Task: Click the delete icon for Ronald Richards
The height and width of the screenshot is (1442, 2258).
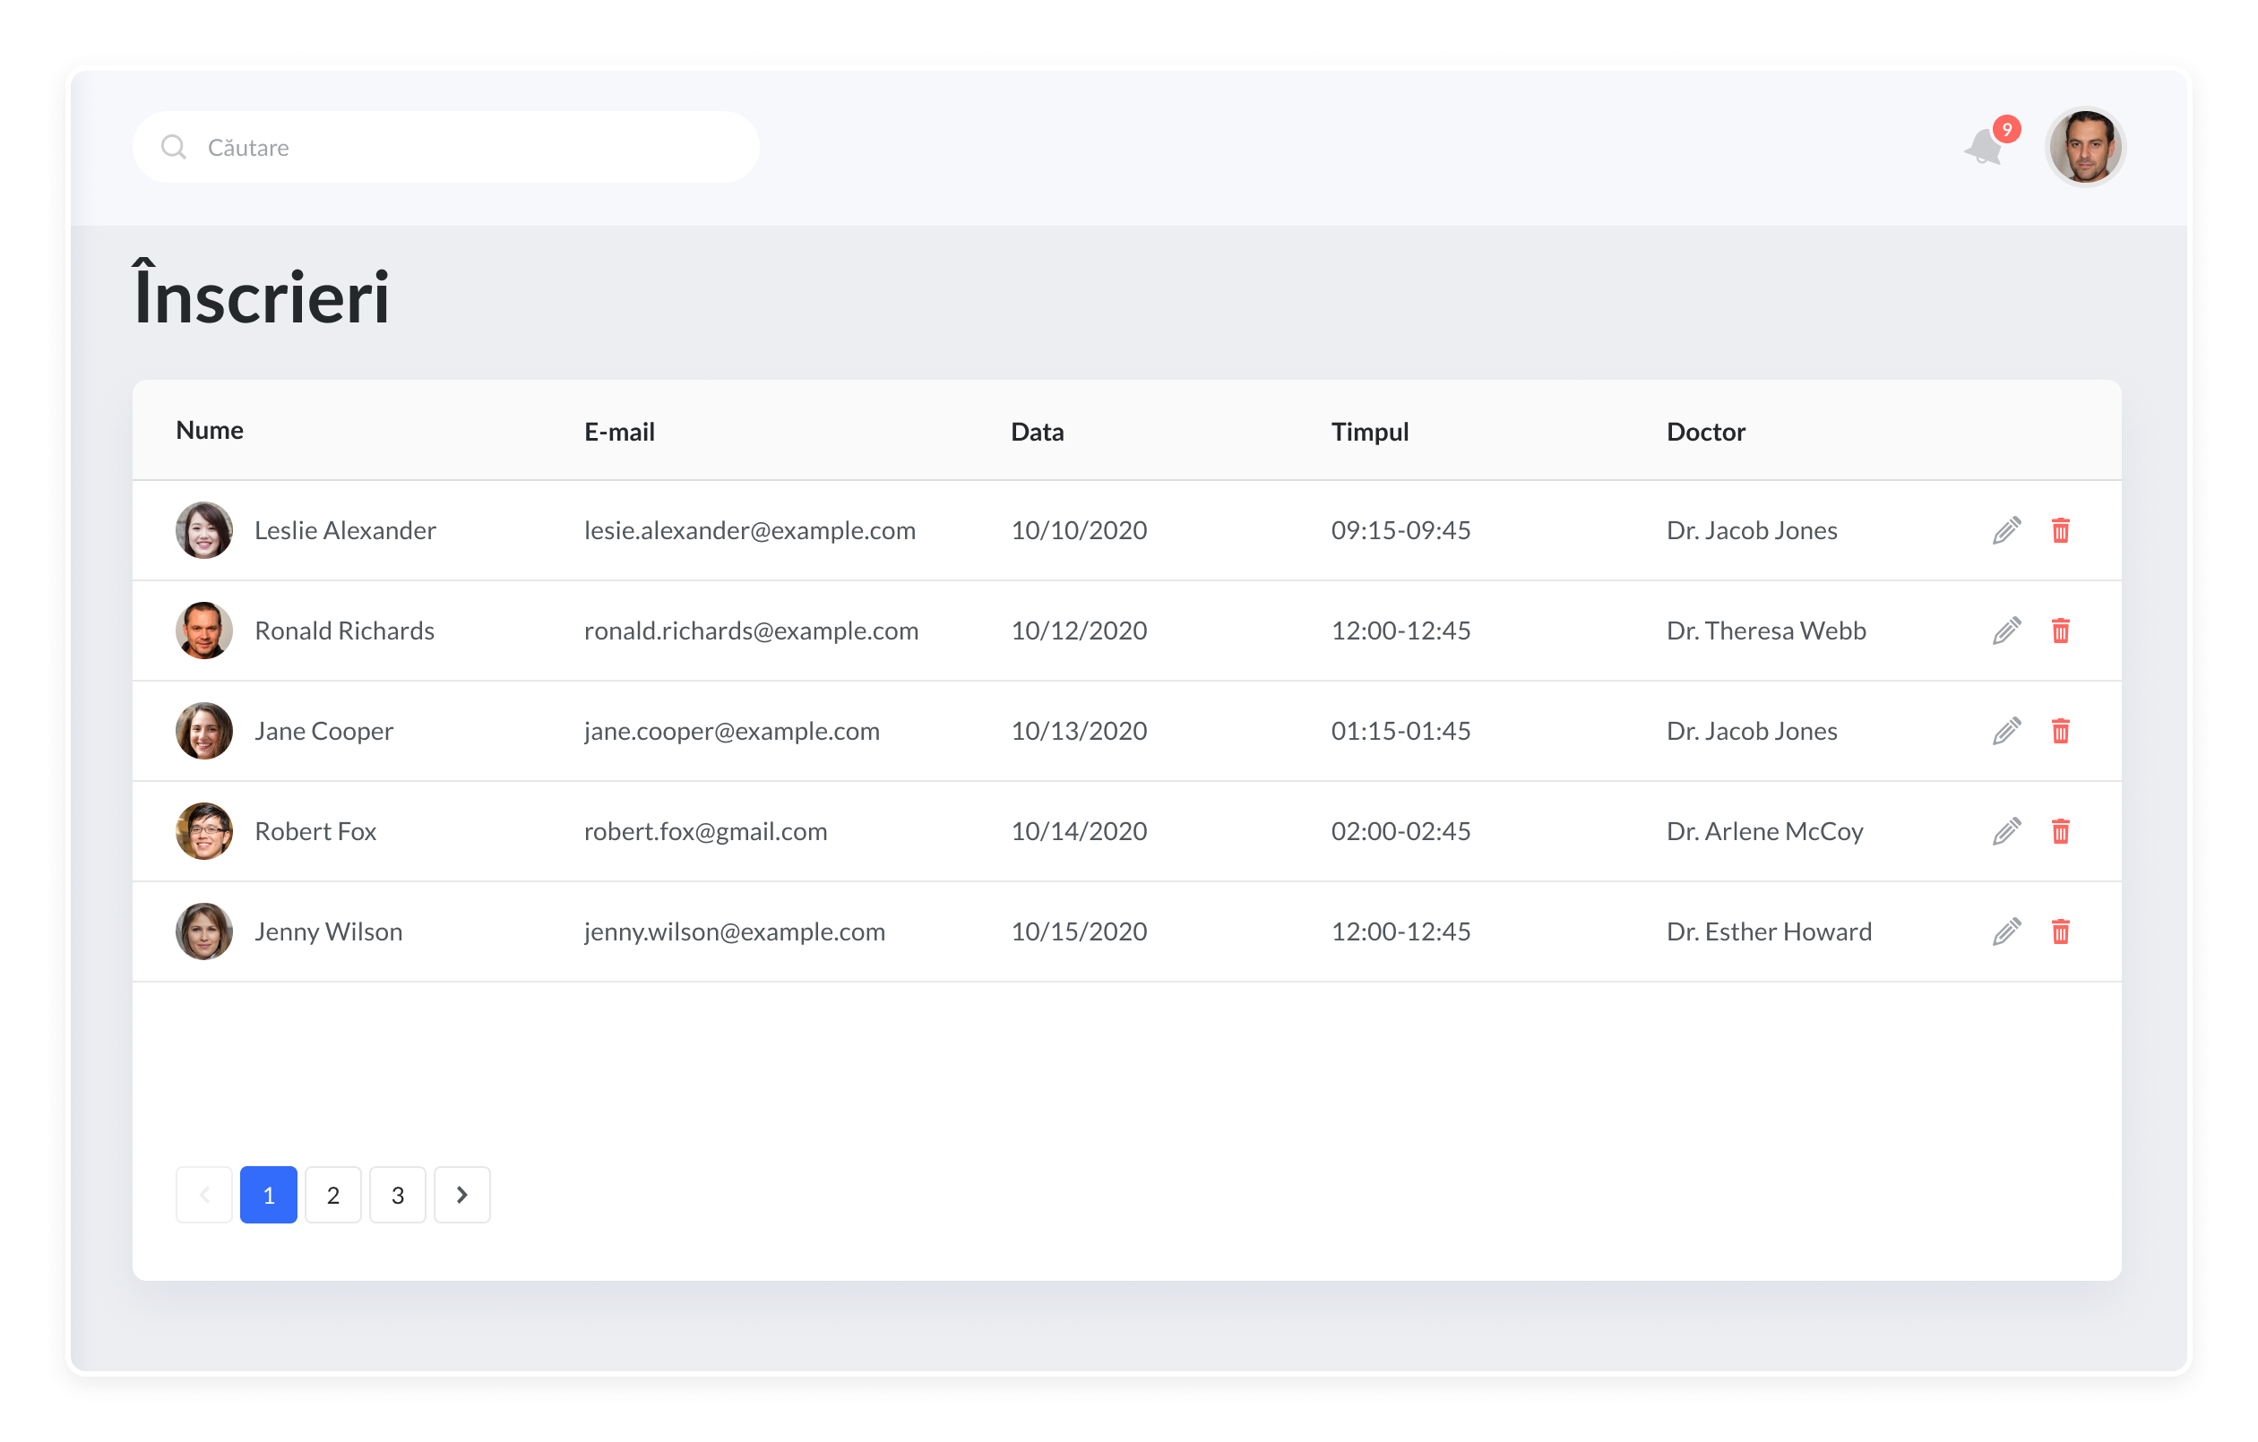Action: click(2061, 630)
